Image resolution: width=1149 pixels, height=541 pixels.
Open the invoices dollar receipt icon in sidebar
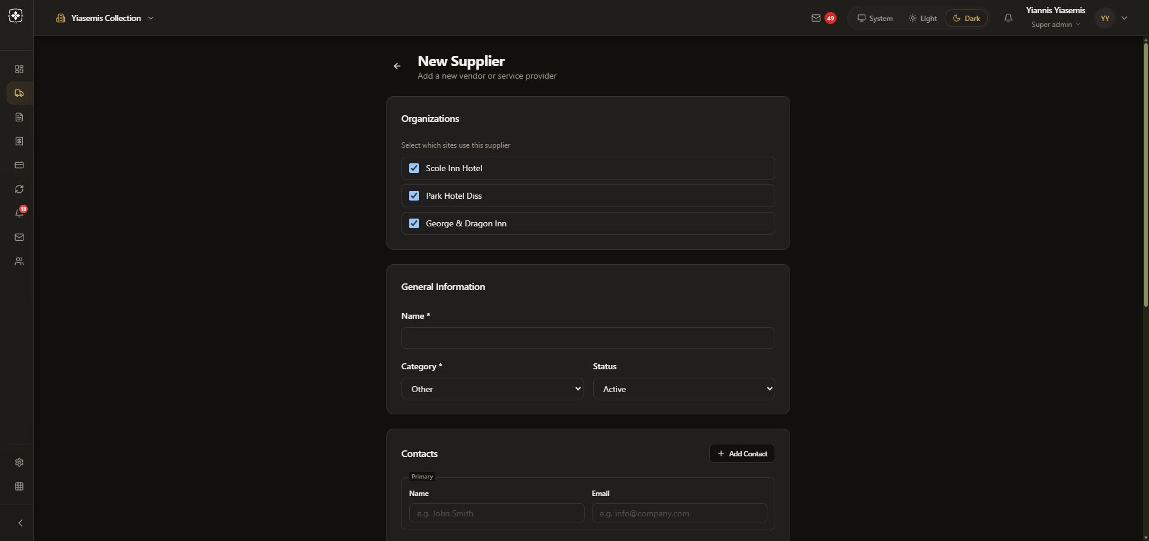coord(19,141)
